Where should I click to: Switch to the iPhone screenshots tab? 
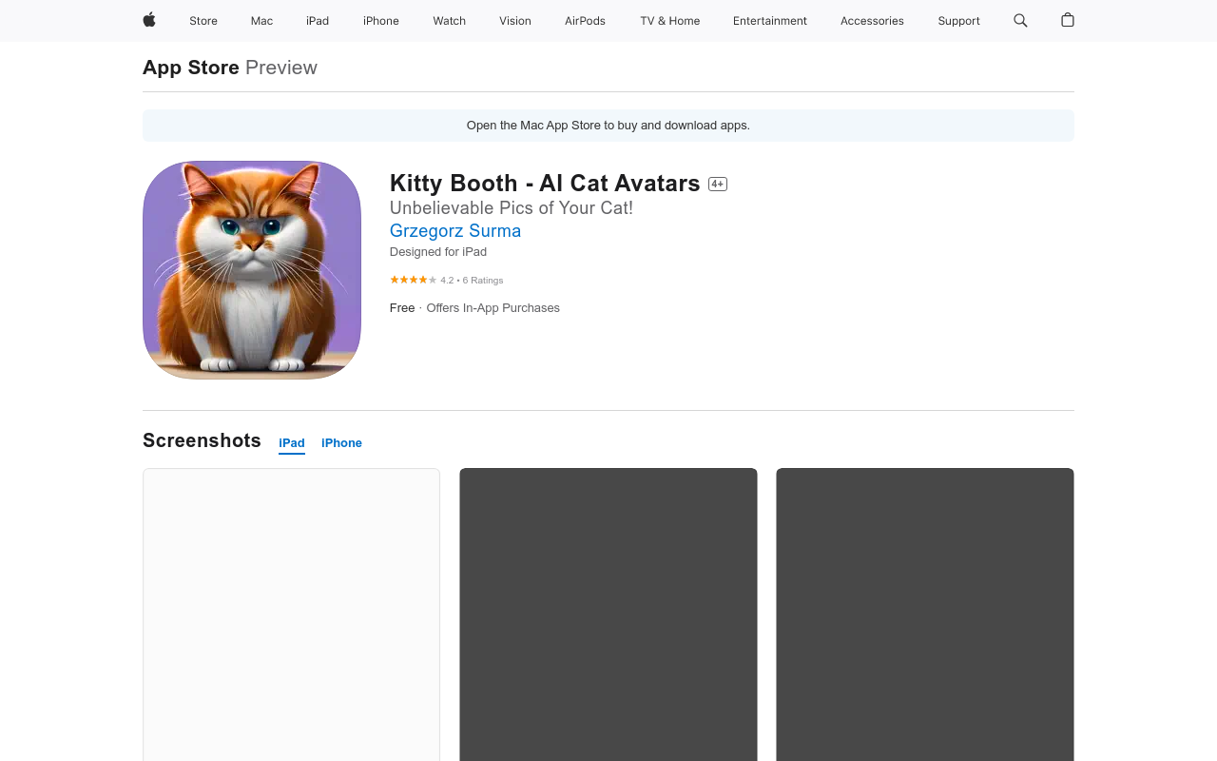(x=341, y=443)
